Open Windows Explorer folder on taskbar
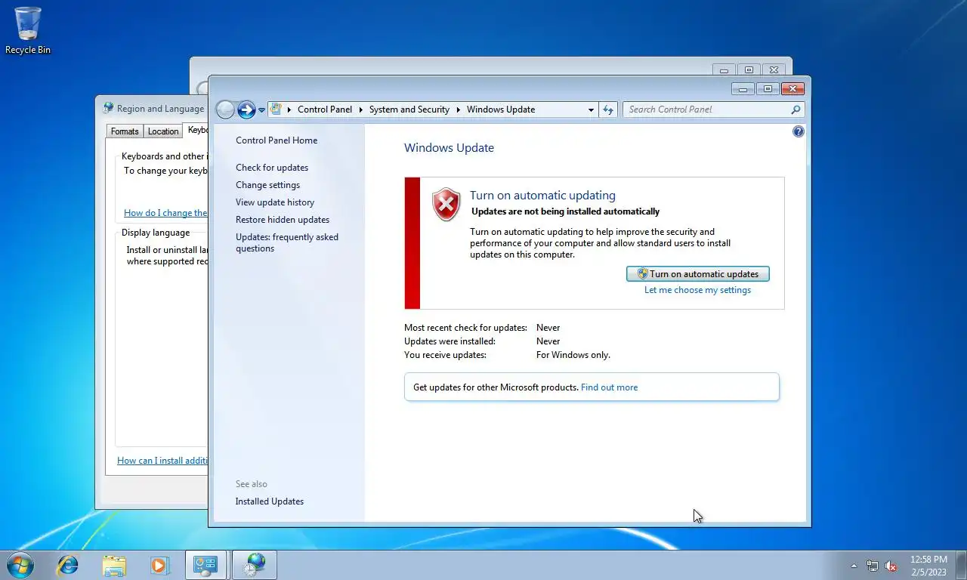The image size is (967, 580). (114, 565)
